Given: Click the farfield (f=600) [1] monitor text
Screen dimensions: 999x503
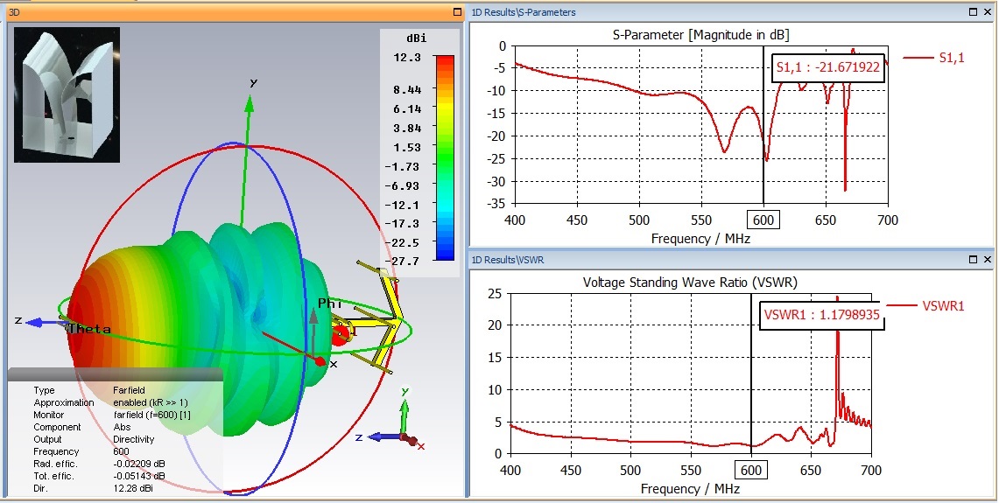Looking at the screenshot, I should tap(151, 415).
